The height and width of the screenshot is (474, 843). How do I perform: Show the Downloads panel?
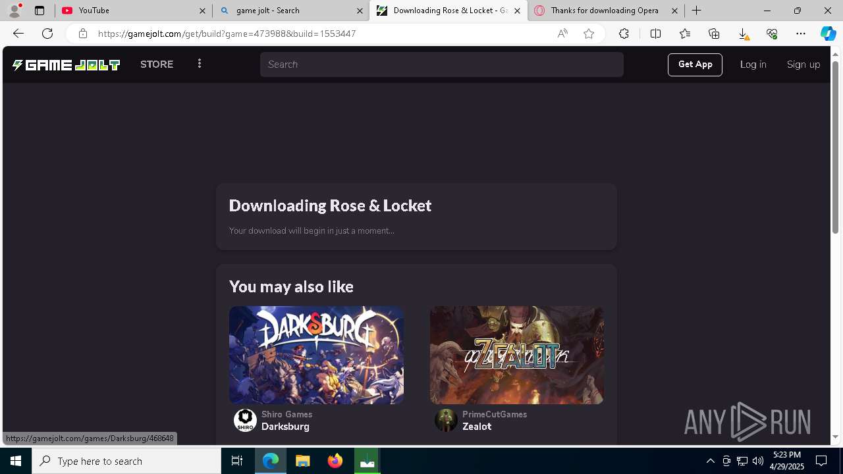pyautogui.click(x=743, y=34)
